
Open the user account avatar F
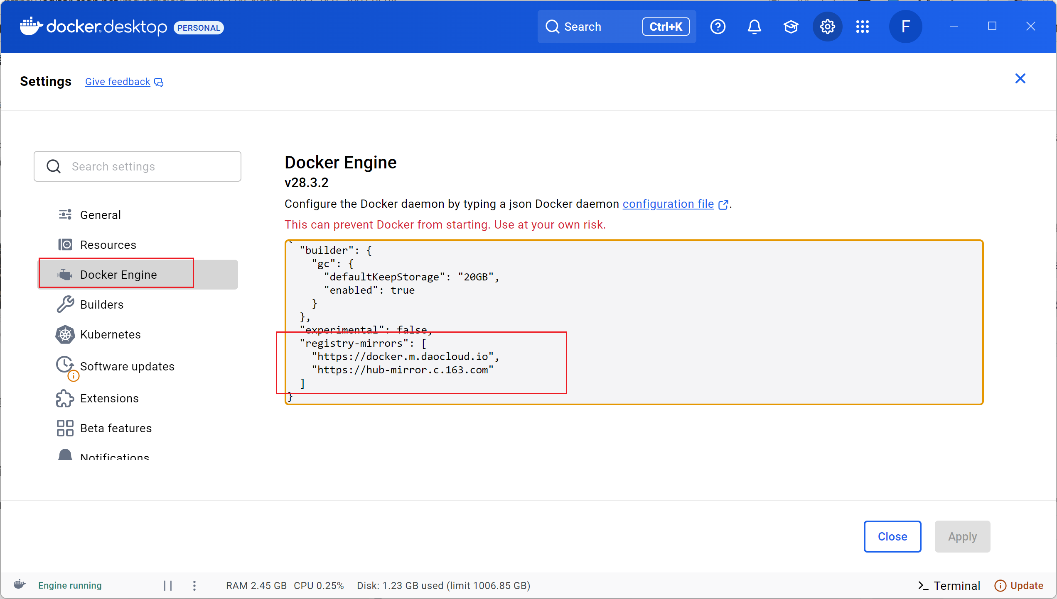click(x=906, y=27)
